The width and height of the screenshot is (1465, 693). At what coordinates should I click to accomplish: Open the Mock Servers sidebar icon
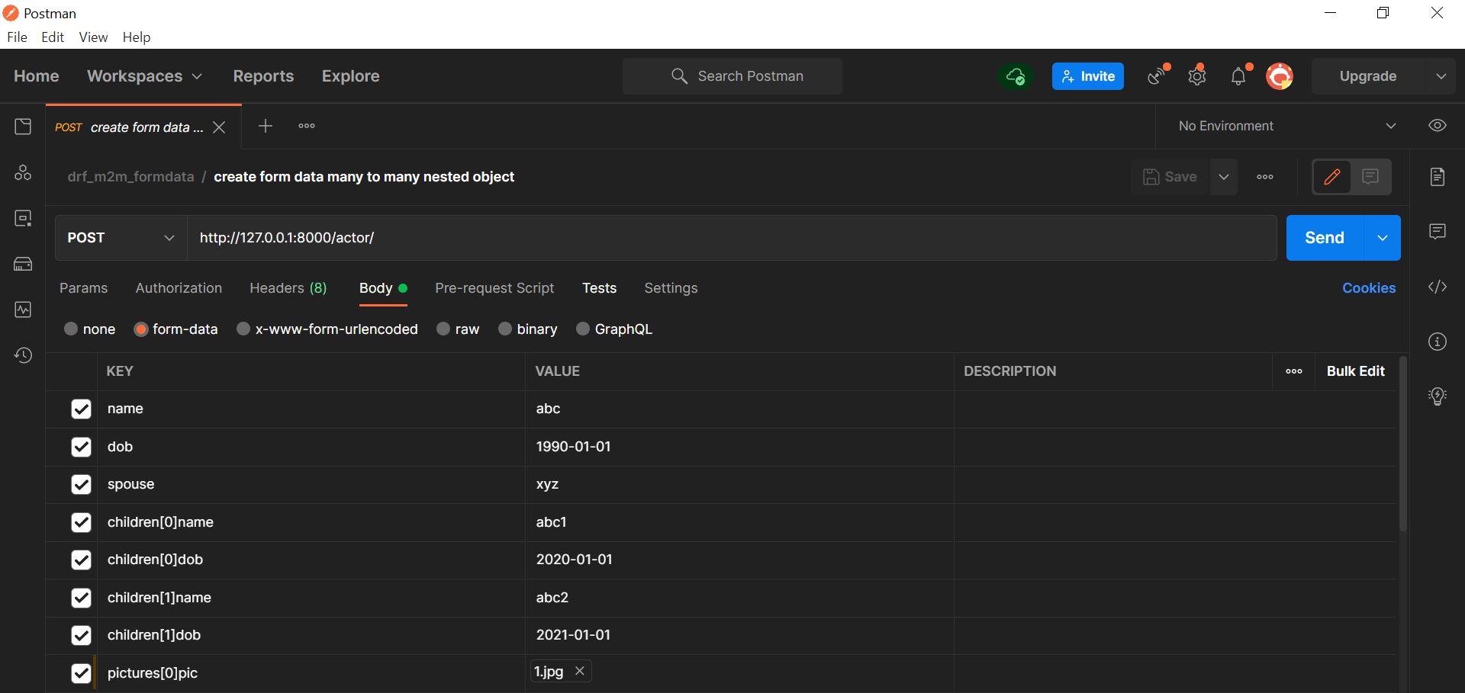pyautogui.click(x=23, y=264)
